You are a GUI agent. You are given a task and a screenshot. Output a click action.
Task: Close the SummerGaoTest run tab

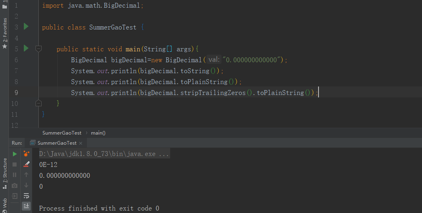pyautogui.click(x=81, y=143)
